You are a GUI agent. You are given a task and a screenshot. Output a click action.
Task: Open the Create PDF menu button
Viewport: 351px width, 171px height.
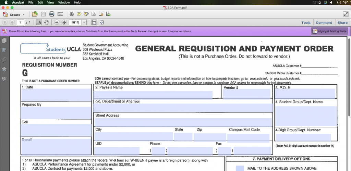click(x=13, y=14)
